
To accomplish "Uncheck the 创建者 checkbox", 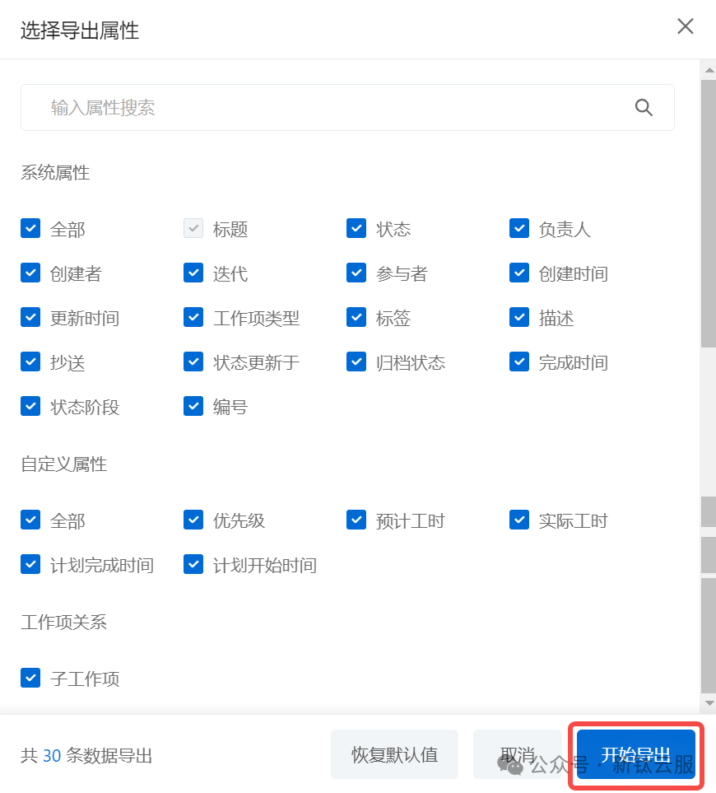I will 30,273.
